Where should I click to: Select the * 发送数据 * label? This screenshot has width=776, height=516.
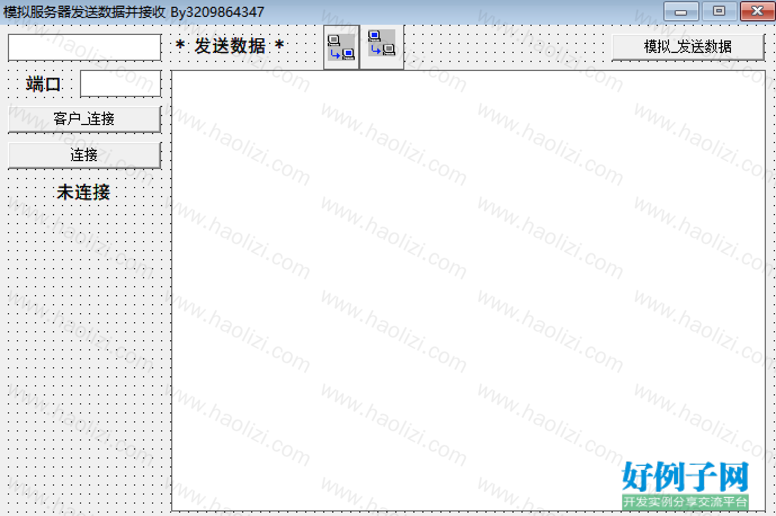coord(230,46)
